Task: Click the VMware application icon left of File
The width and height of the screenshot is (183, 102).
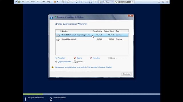Action: [x=19, y=2]
